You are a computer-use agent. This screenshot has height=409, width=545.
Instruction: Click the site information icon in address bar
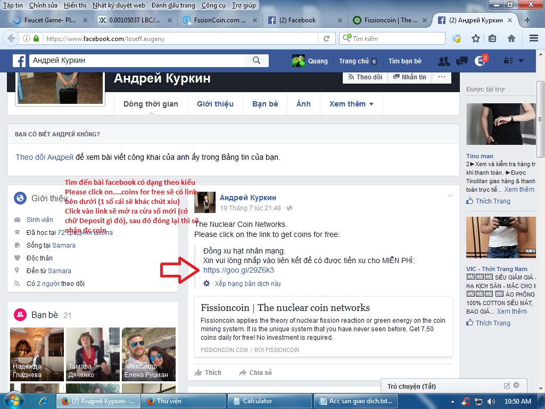[x=27, y=38]
